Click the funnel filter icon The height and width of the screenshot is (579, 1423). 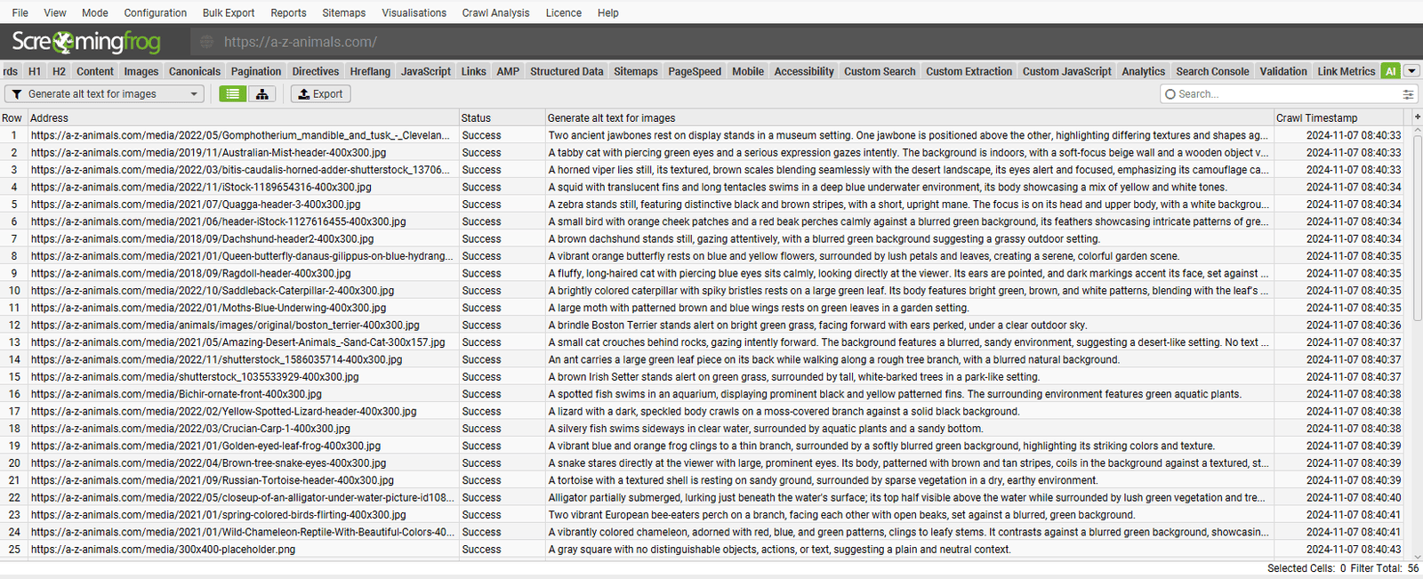17,94
